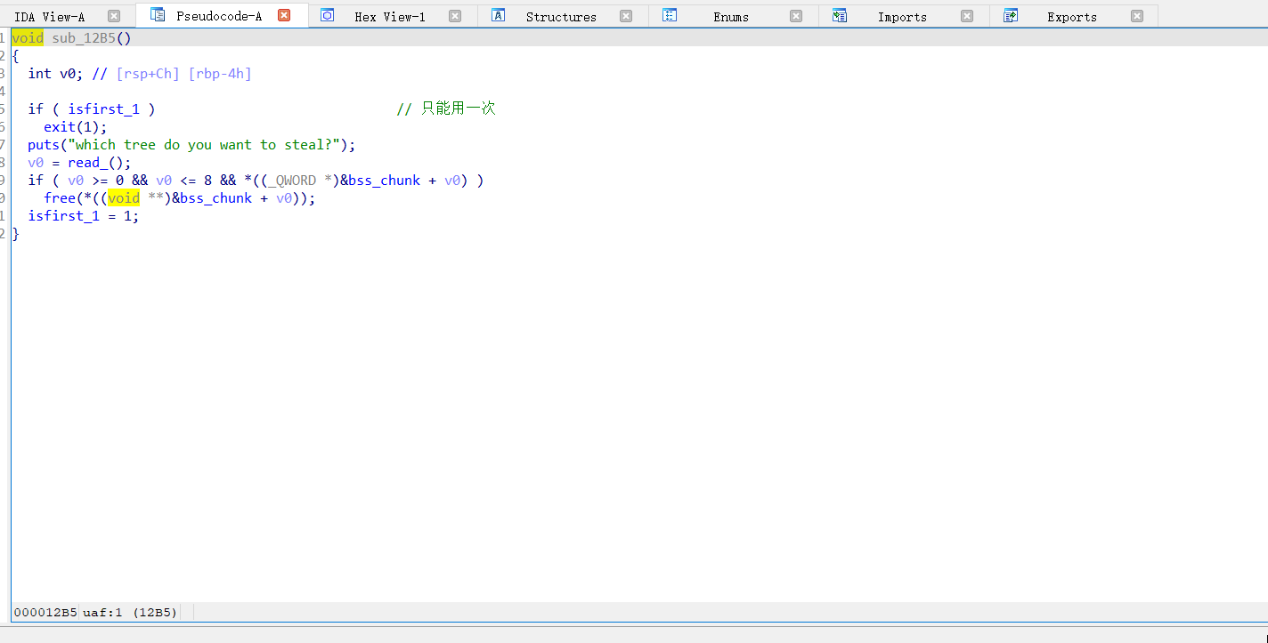Click the 000012B5 address in the status bar
The width and height of the screenshot is (1268, 643).
coord(45,613)
